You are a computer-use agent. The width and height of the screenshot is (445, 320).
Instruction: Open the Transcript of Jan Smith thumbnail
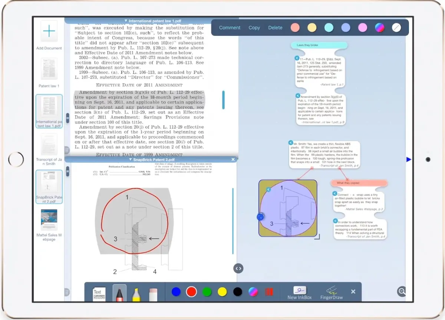point(49,145)
